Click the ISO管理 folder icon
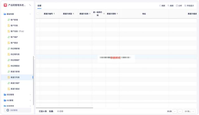The height and width of the screenshot is (115, 199). (5, 100)
